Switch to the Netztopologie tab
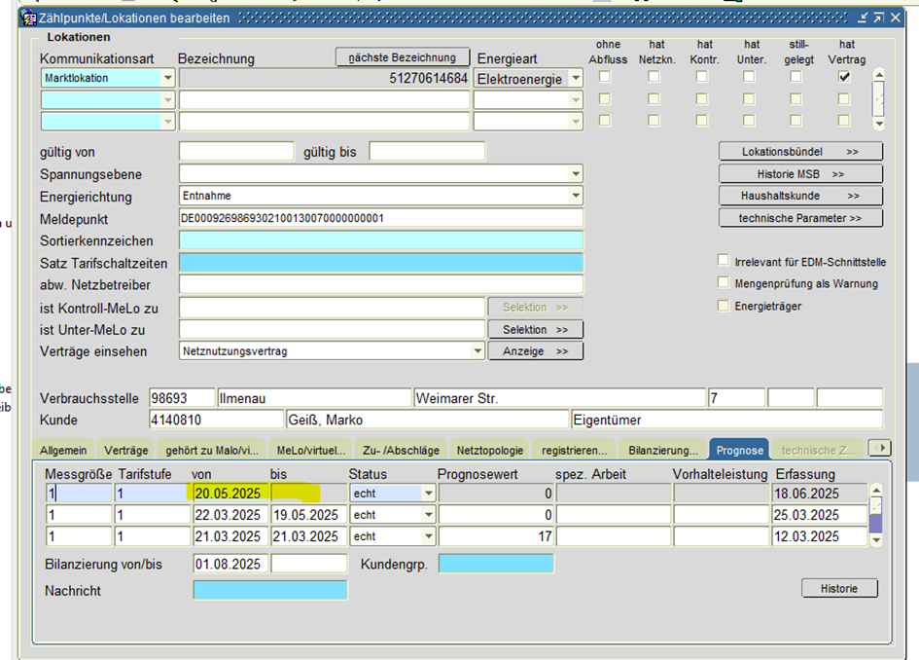The width and height of the screenshot is (919, 660). 490,450
